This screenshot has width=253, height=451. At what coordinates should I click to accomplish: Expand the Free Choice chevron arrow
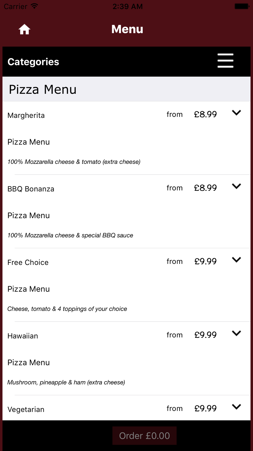click(236, 260)
